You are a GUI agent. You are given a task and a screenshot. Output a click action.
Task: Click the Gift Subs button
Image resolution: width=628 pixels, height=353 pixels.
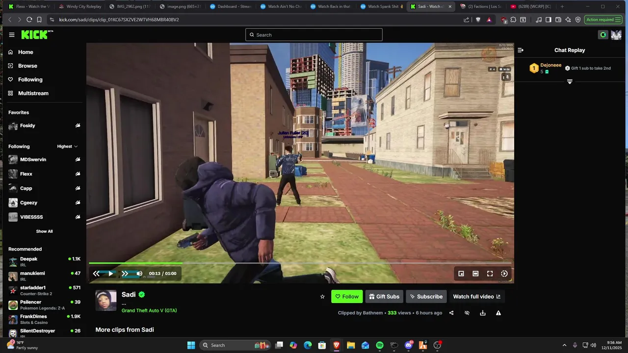coord(384,297)
